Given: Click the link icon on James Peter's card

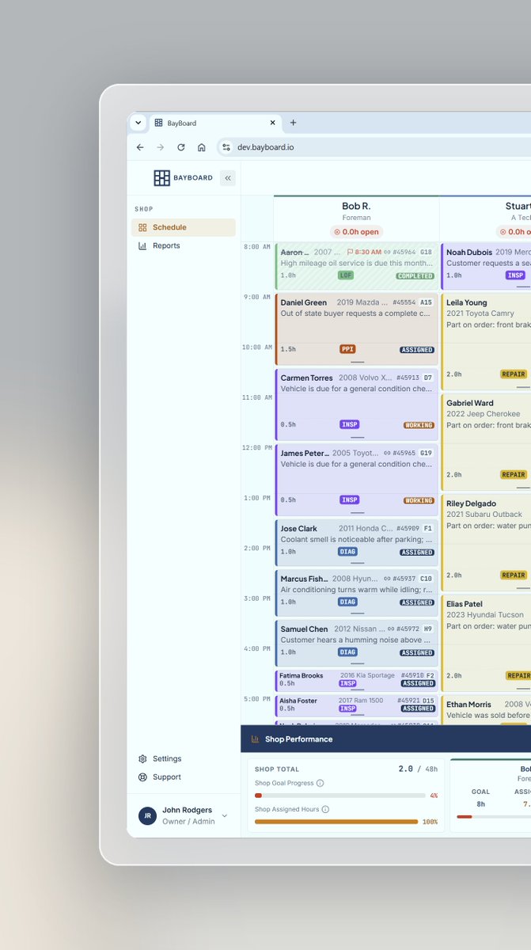Looking at the screenshot, I should (x=389, y=453).
